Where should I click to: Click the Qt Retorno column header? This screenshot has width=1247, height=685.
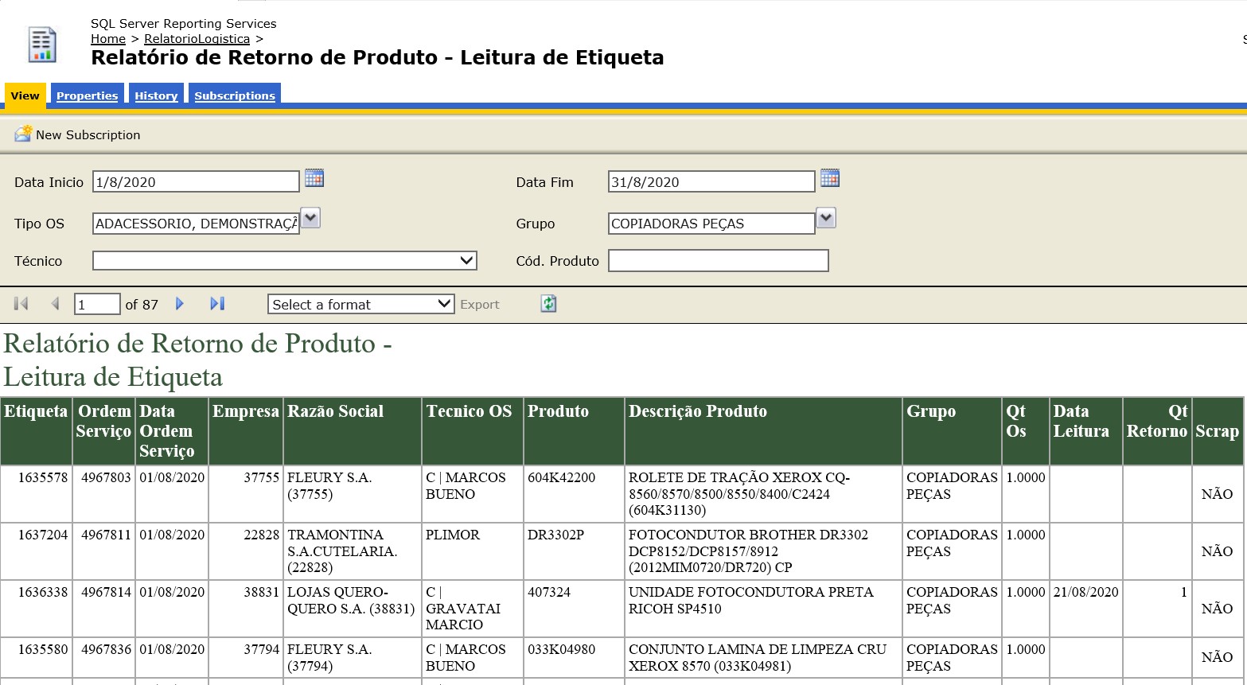[x=1157, y=431]
